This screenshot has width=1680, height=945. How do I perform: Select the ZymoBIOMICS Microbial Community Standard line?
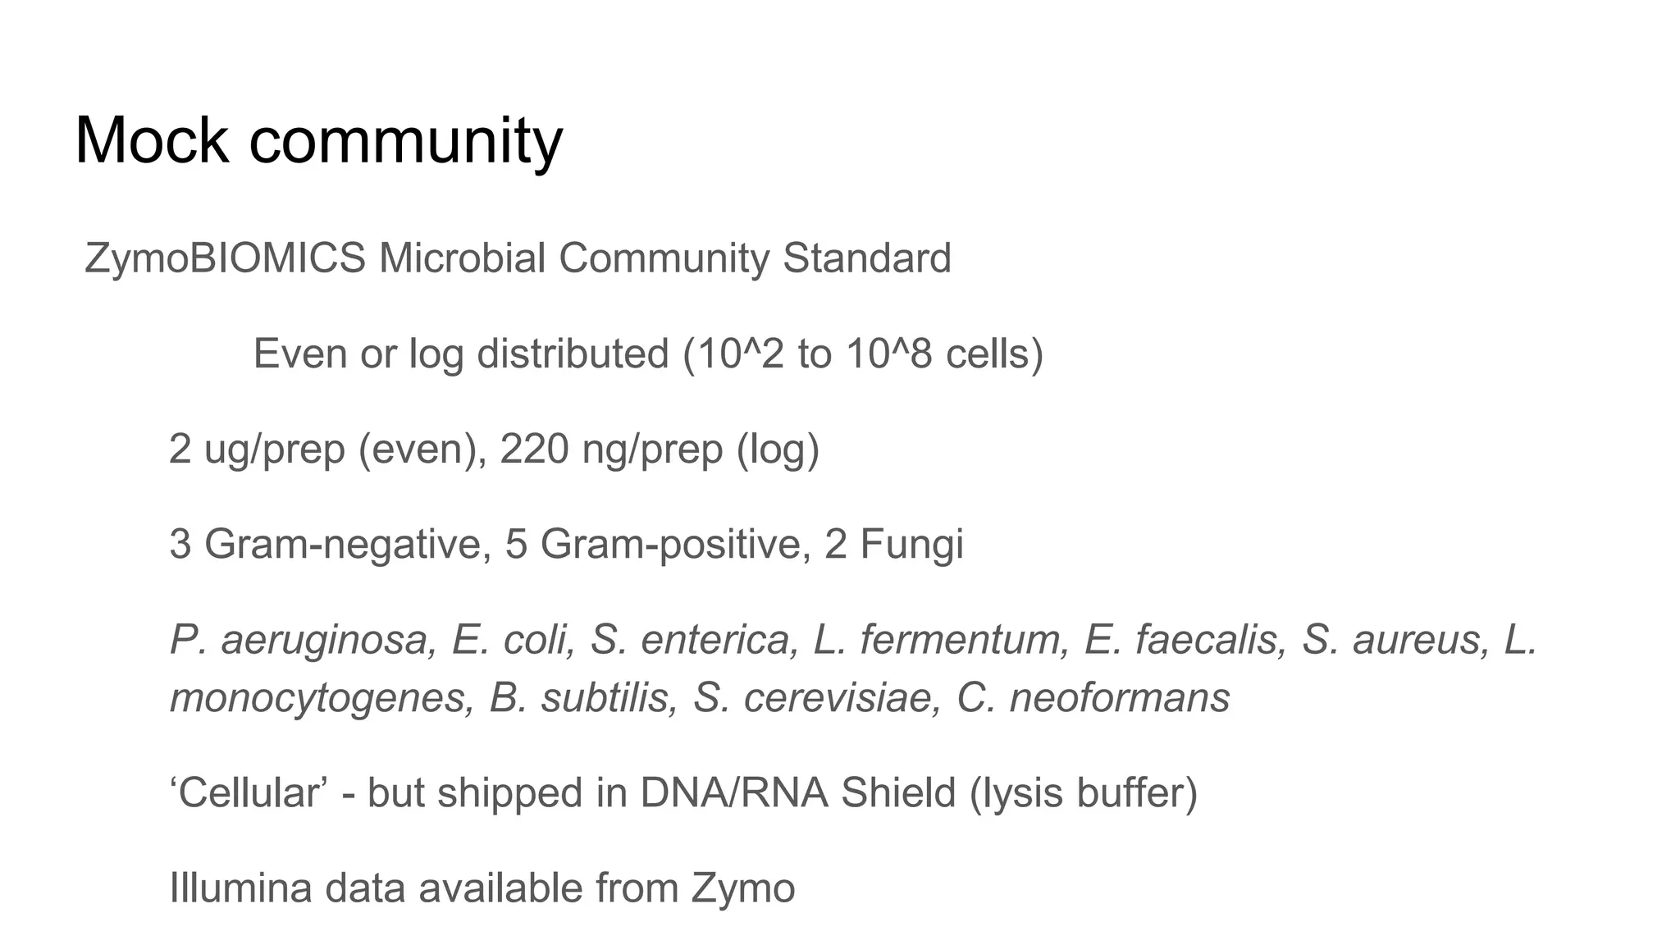[x=518, y=258]
